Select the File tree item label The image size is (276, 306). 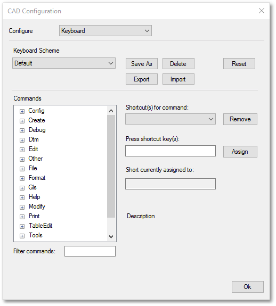(x=33, y=168)
